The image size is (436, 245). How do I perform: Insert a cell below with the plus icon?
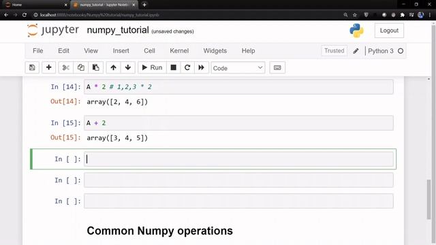pyautogui.click(x=48, y=67)
